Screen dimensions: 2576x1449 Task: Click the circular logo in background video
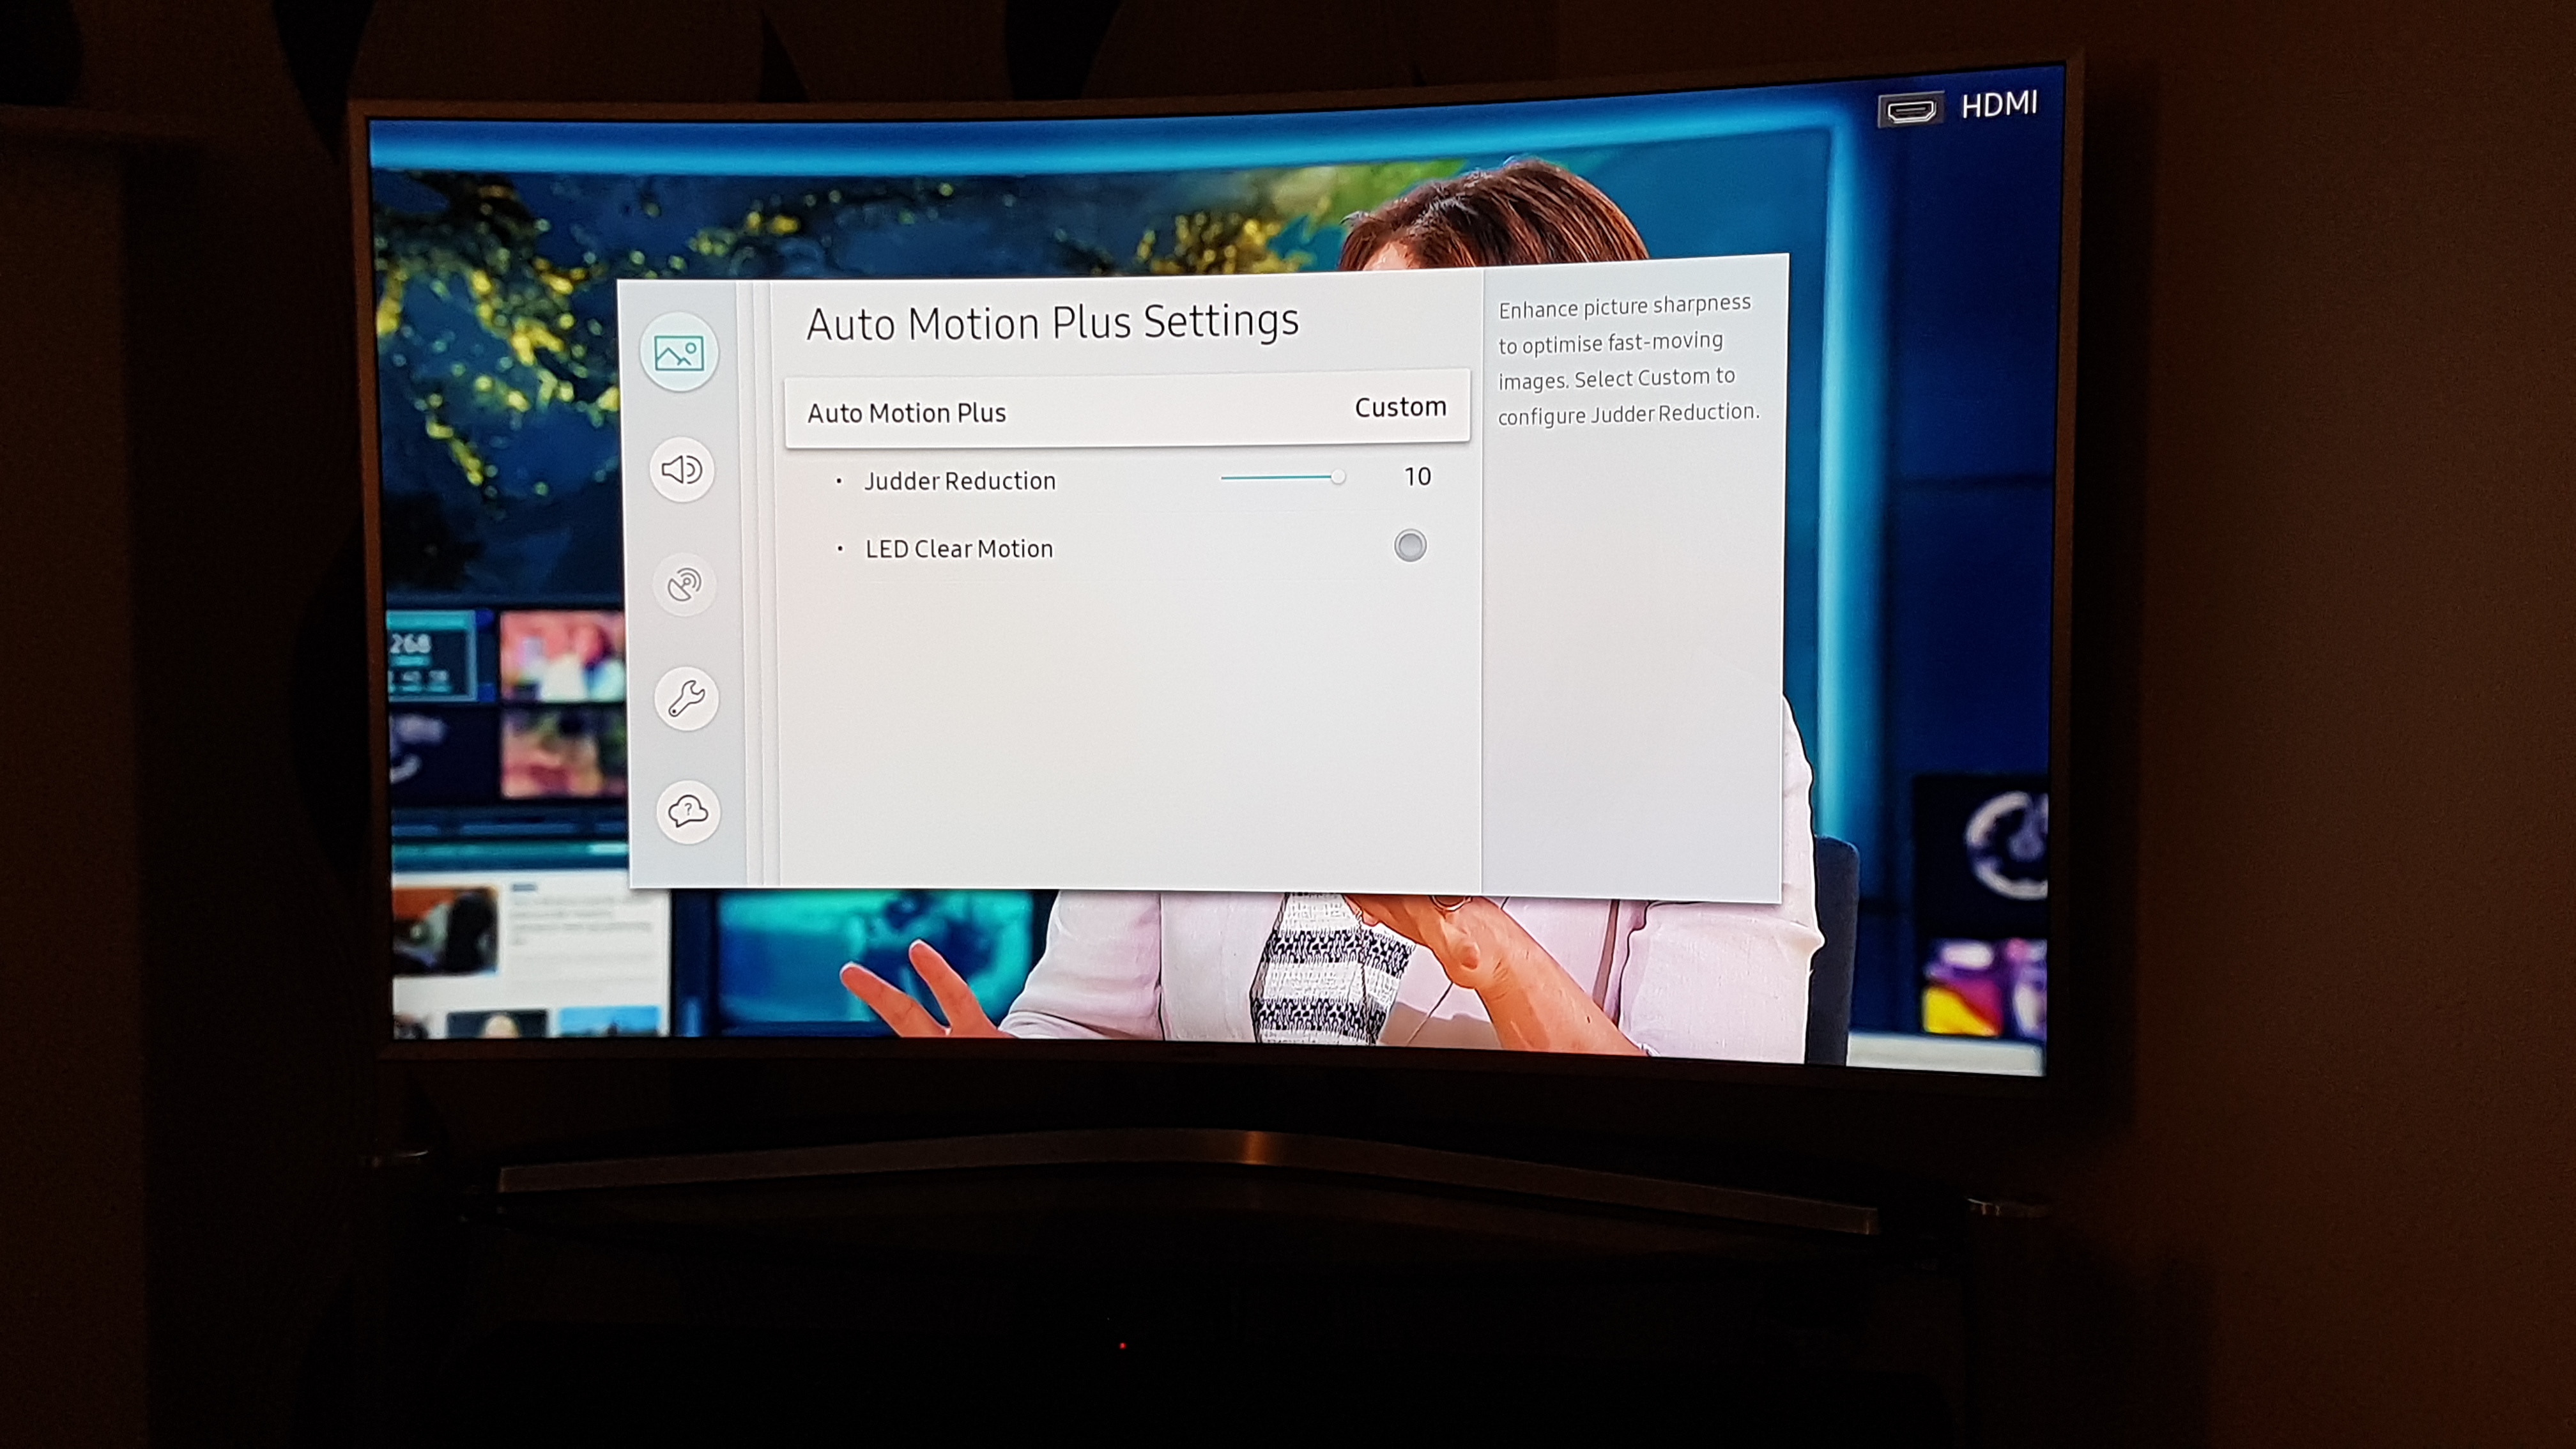click(x=2008, y=845)
